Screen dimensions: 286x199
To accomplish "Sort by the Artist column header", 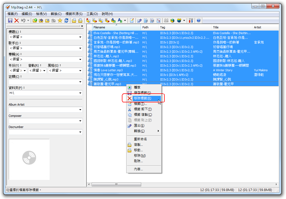I will [x=266, y=27].
